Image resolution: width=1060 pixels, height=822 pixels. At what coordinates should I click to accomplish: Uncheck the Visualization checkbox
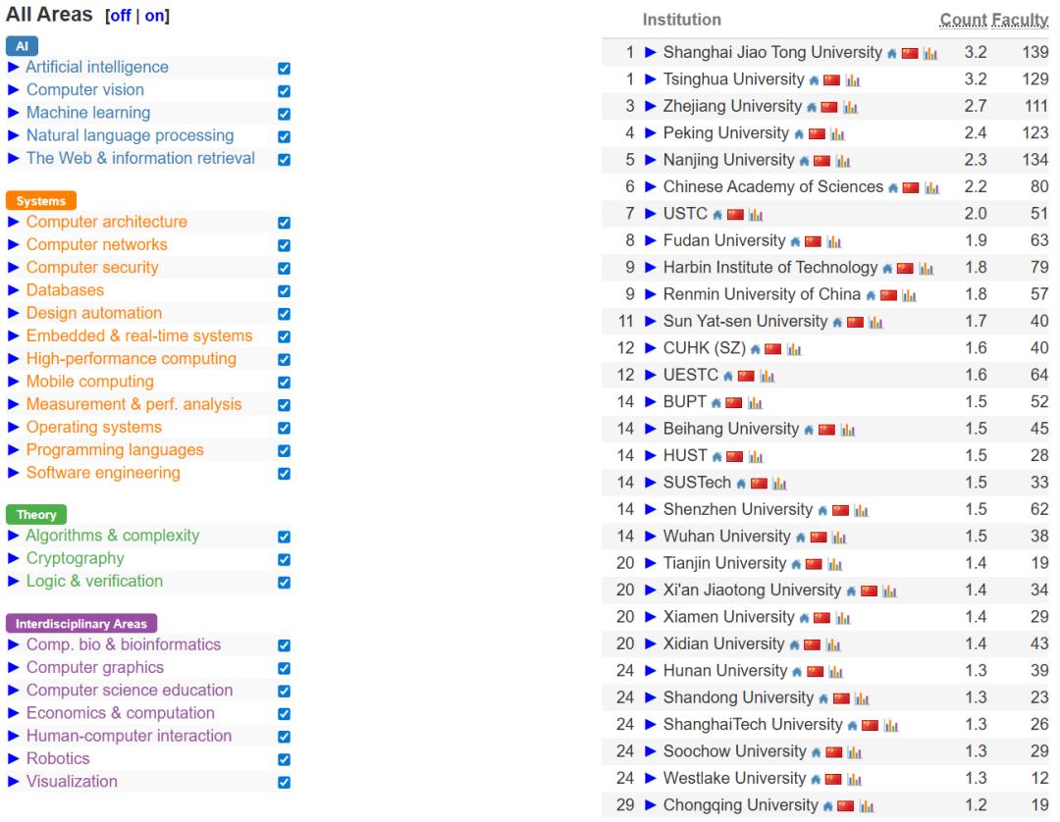pyautogui.click(x=284, y=783)
